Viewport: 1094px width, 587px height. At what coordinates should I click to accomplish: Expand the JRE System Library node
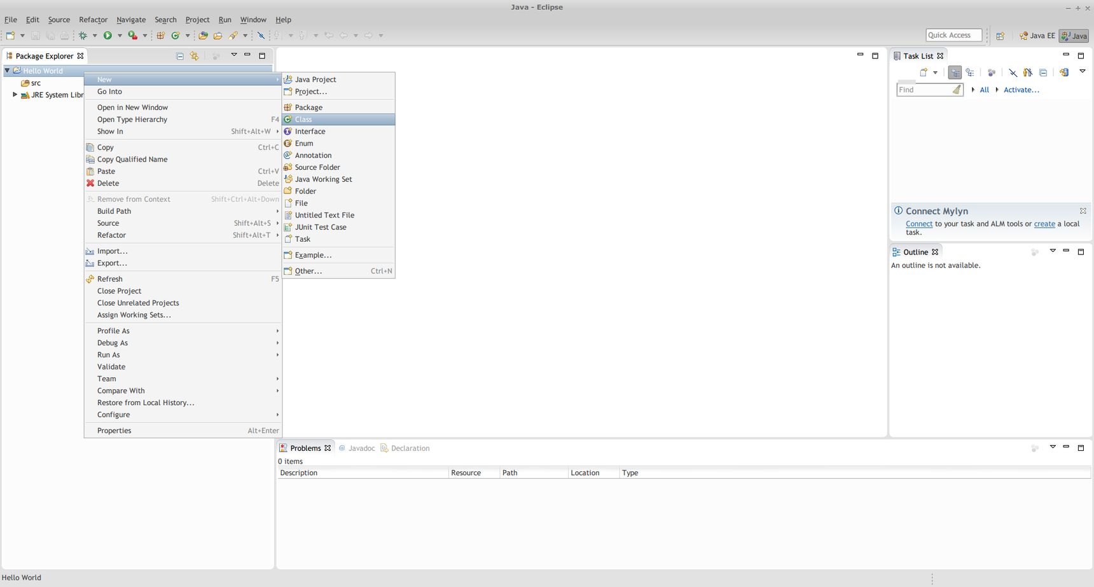click(x=15, y=95)
